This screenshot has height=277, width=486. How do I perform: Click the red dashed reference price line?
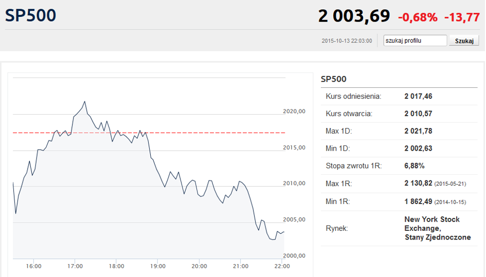click(x=149, y=133)
